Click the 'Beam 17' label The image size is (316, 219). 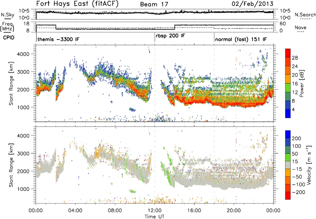[x=154, y=4]
